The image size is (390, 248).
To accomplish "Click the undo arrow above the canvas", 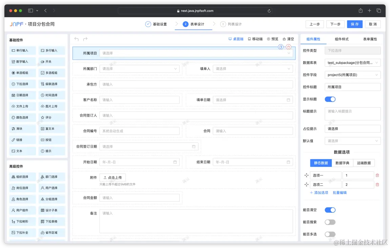I will (x=76, y=39).
